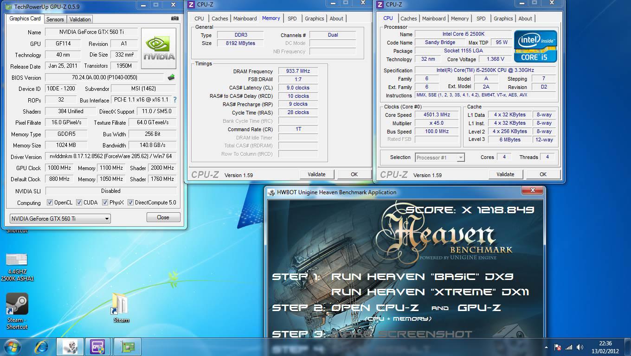Click Validate in the CPU-Z CPU window
This screenshot has height=356, width=631.
(505, 174)
